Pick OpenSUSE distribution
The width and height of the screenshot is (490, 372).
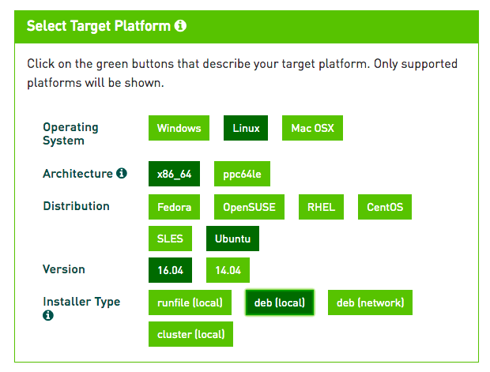(249, 207)
